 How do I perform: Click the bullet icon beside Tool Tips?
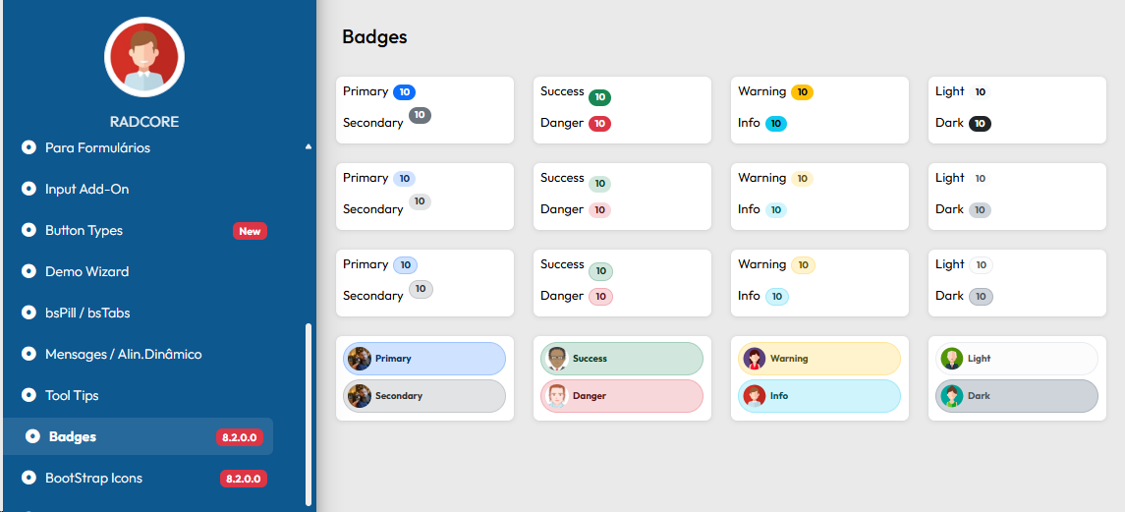point(28,395)
